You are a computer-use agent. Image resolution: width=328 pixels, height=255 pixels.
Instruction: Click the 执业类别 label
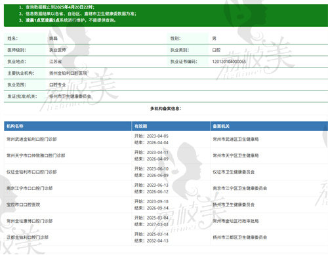pos(180,50)
